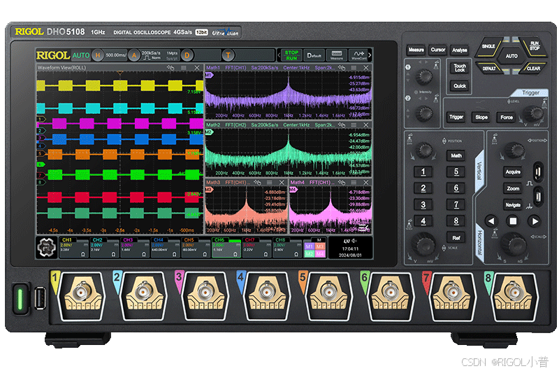This screenshot has width=559, height=373.
Task: Click the front-panel USB port
Action: (41, 298)
